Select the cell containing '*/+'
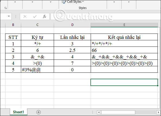This screenshot has height=116, width=161. (x=37, y=44)
